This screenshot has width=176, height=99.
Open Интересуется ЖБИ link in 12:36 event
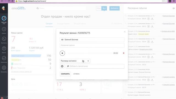pos(168,31)
